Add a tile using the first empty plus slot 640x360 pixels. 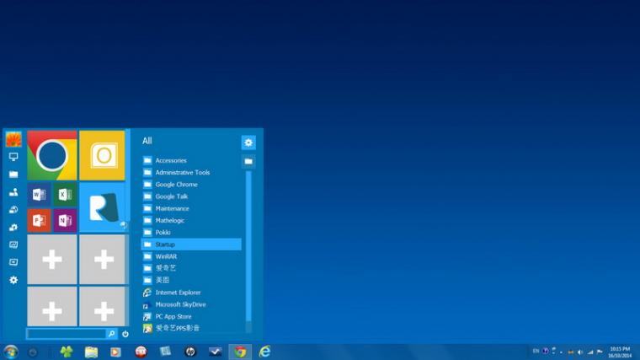(51, 260)
